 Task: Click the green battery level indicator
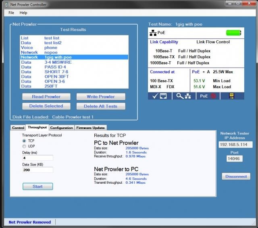click(233, 33)
